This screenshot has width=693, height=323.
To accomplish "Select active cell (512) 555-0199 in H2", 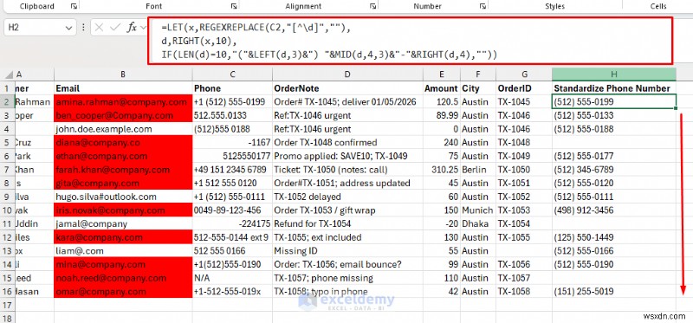I will pyautogui.click(x=614, y=101).
